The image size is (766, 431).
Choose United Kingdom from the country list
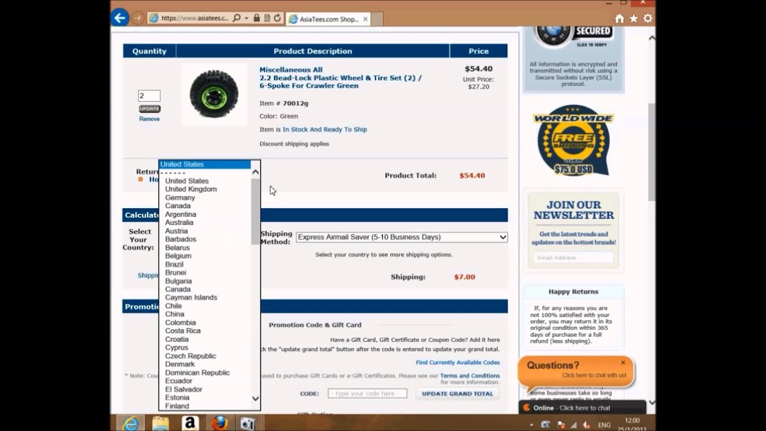(191, 189)
